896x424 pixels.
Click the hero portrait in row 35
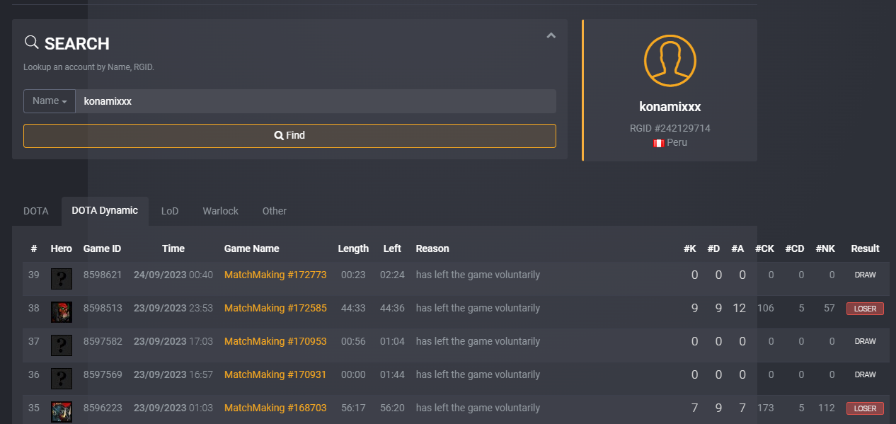[62, 412]
